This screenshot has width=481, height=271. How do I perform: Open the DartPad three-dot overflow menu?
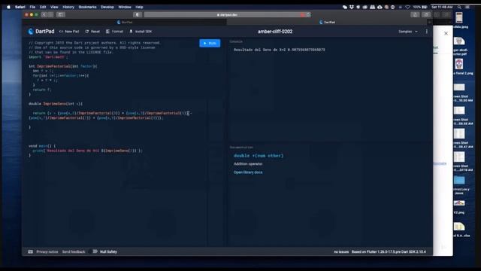(x=426, y=32)
